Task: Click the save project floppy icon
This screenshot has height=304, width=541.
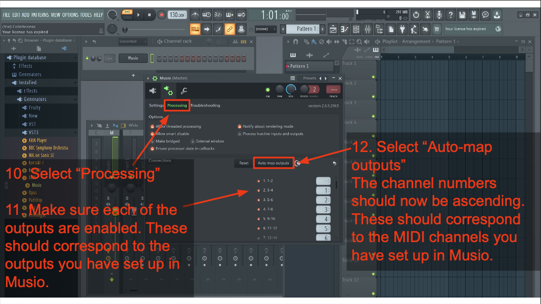Action: click(x=462, y=15)
